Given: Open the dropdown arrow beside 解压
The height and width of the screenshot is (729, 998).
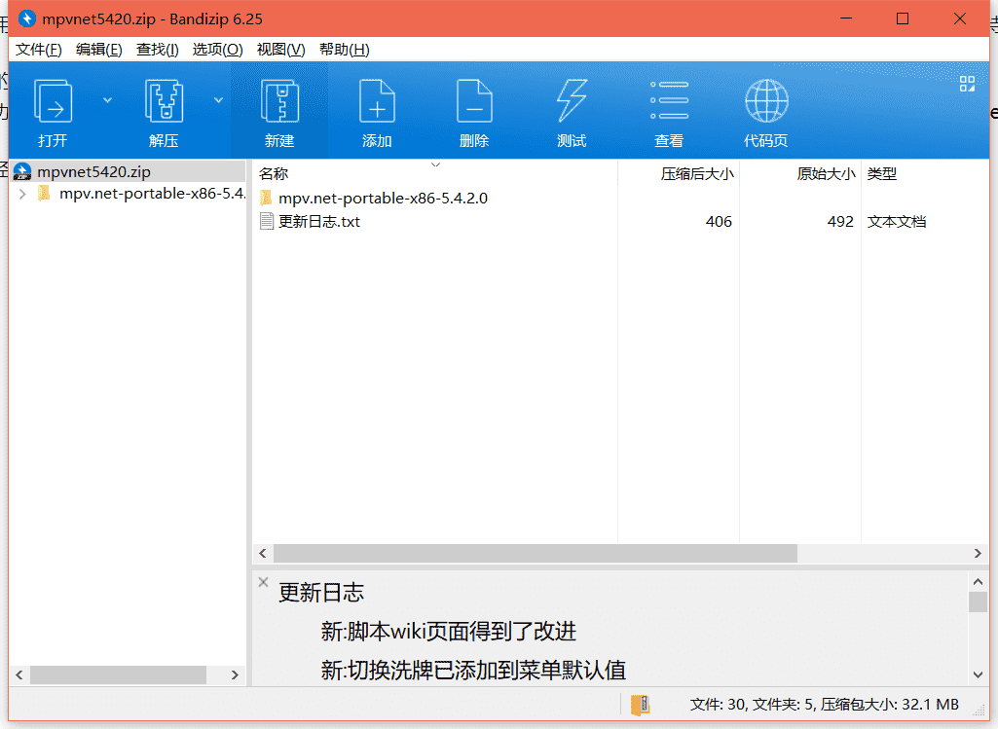Looking at the screenshot, I should point(218,100).
